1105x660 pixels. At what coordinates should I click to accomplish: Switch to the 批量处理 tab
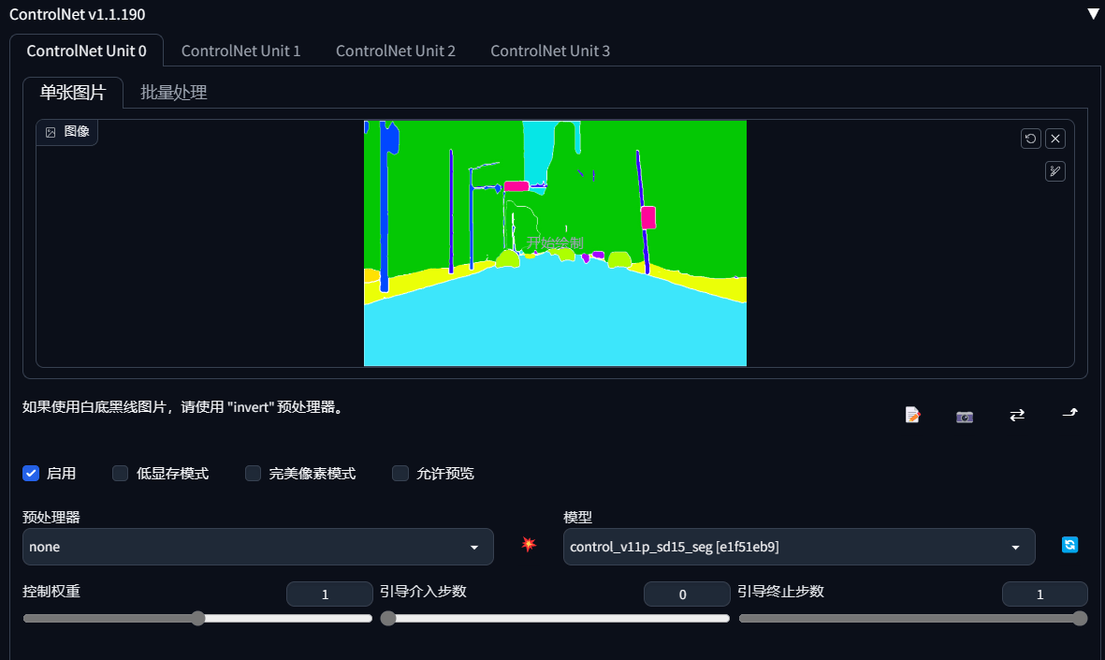[x=173, y=93]
